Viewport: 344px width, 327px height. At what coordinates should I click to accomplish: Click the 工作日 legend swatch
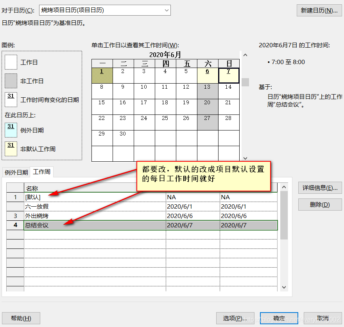click(x=11, y=62)
